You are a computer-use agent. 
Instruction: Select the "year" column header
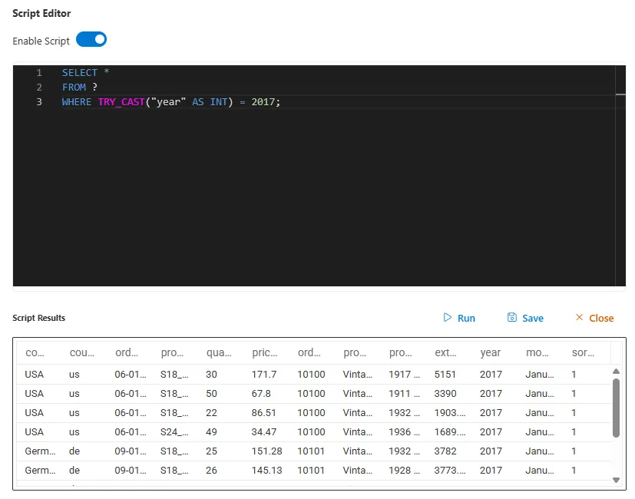[491, 353]
